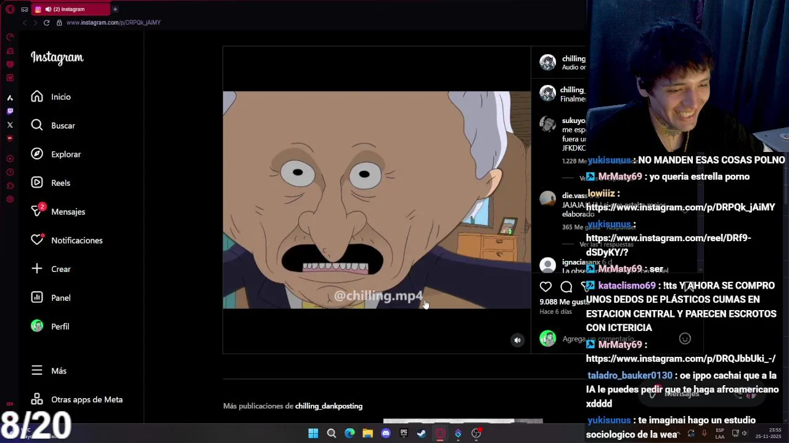This screenshot has width=789, height=443.
Task: Reload the page with refresh button
Action: (46, 23)
